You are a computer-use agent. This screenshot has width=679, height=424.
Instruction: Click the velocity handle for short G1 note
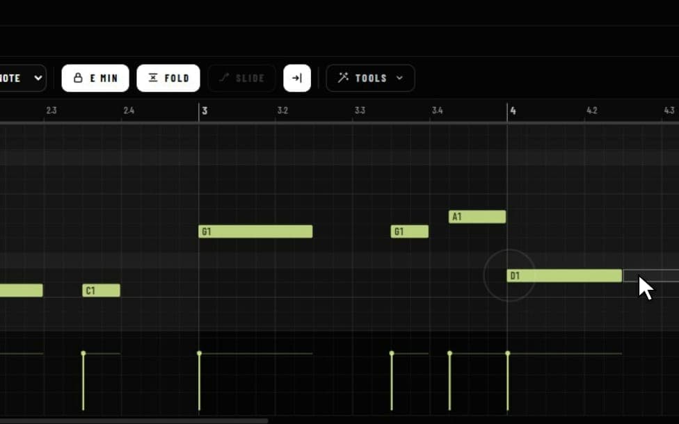pos(392,354)
